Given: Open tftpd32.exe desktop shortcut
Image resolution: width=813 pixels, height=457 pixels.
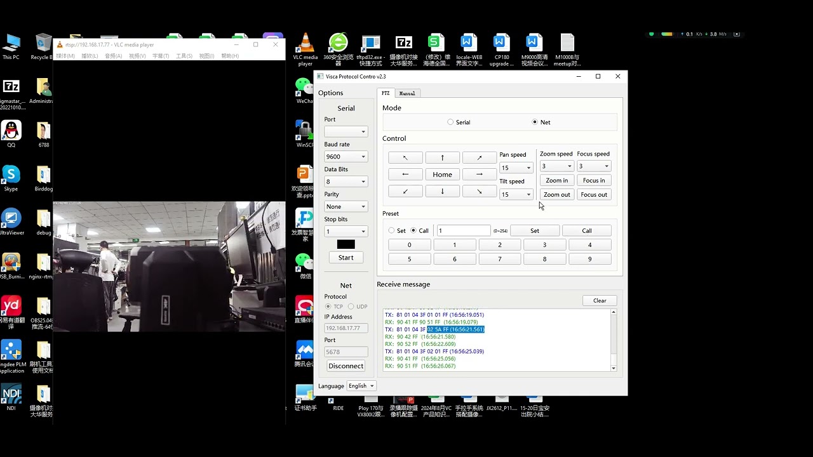Looking at the screenshot, I should click(370, 50).
